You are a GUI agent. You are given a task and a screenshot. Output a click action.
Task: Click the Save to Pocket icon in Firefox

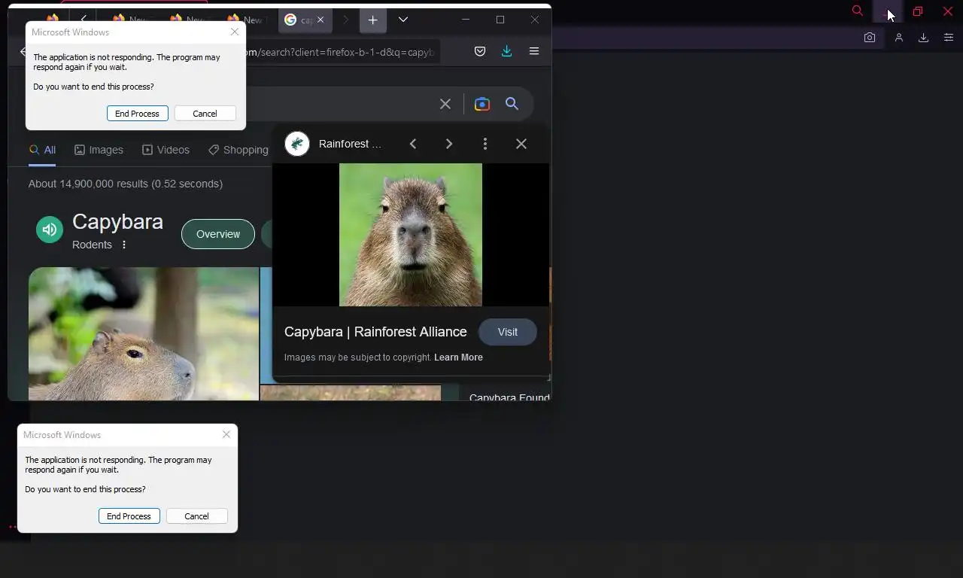click(x=480, y=51)
